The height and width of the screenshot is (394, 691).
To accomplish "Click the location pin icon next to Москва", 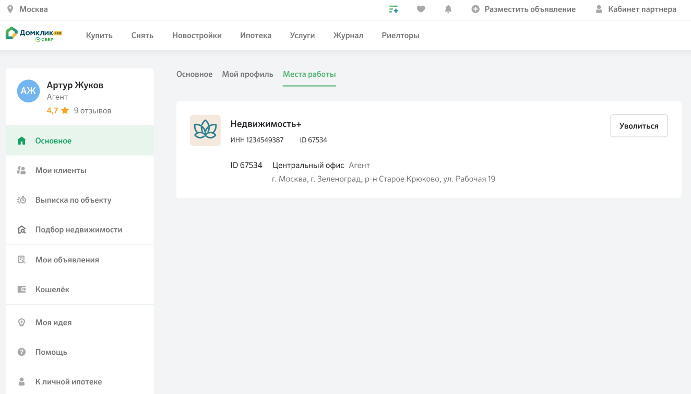I will pyautogui.click(x=10, y=9).
